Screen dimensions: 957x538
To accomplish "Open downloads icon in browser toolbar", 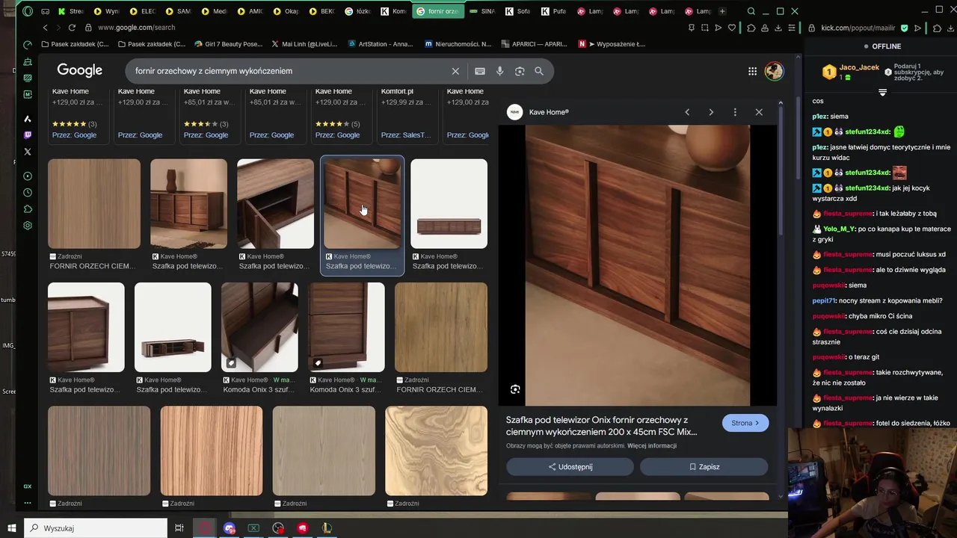I will pyautogui.click(x=778, y=28).
